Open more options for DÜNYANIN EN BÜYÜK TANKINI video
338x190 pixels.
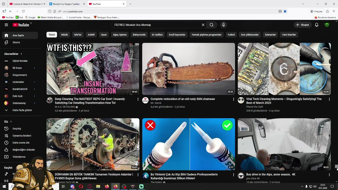pyautogui.click(x=138, y=175)
